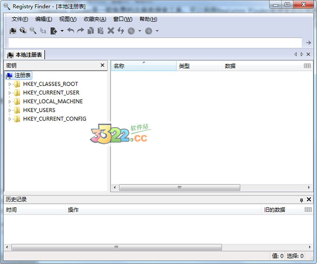Viewport: 317px width, 264px height.
Task: Open local registry toolbar icon
Action: click(x=13, y=31)
